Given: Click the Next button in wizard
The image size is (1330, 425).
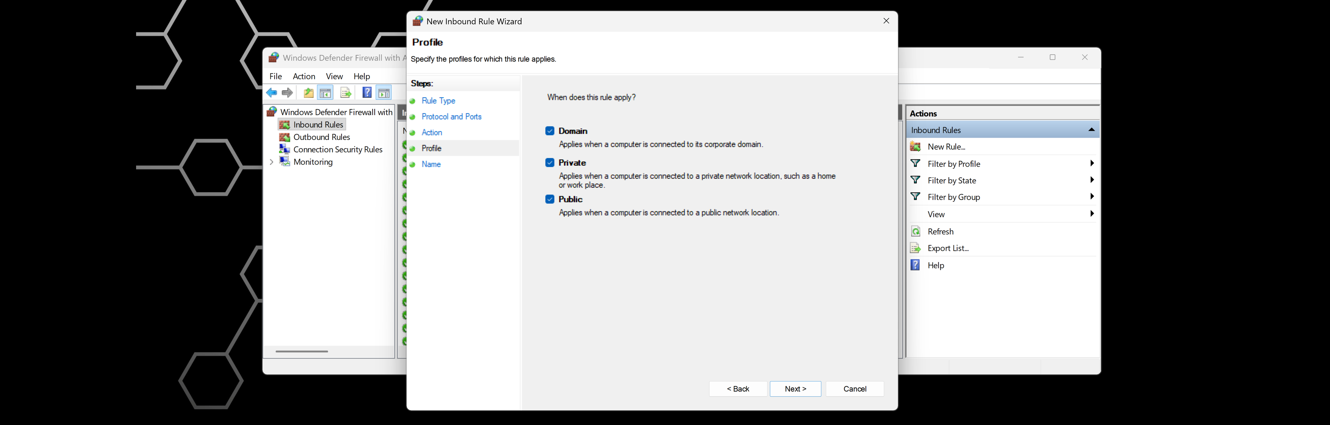Looking at the screenshot, I should [x=795, y=389].
